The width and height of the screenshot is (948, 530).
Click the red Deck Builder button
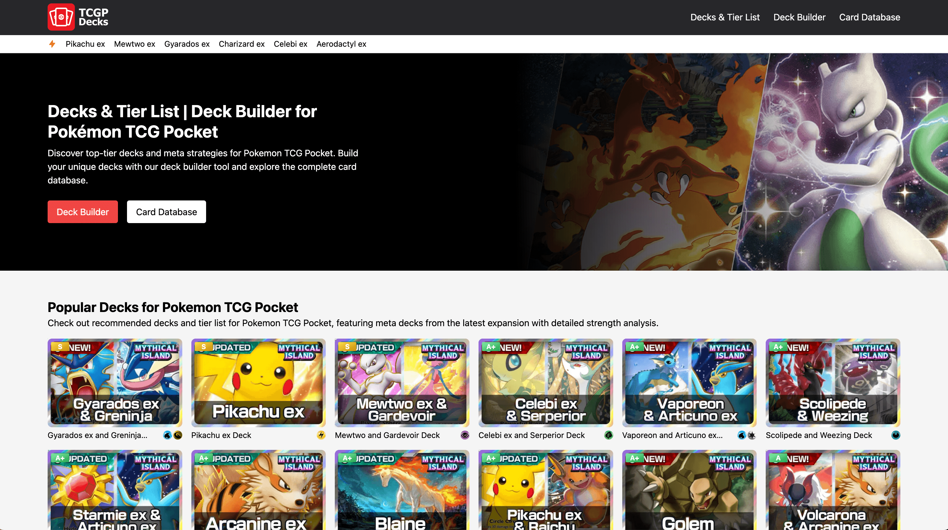(82, 212)
